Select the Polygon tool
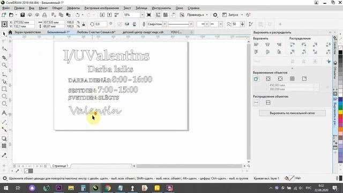The image size is (343, 193). tap(4, 103)
